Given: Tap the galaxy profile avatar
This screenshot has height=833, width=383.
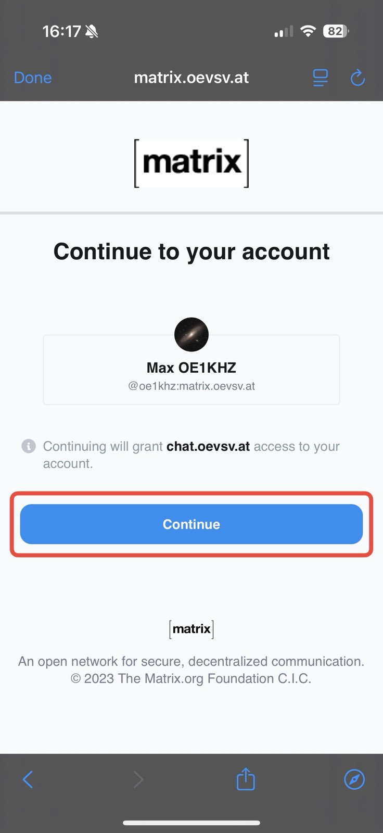Looking at the screenshot, I should pyautogui.click(x=191, y=335).
